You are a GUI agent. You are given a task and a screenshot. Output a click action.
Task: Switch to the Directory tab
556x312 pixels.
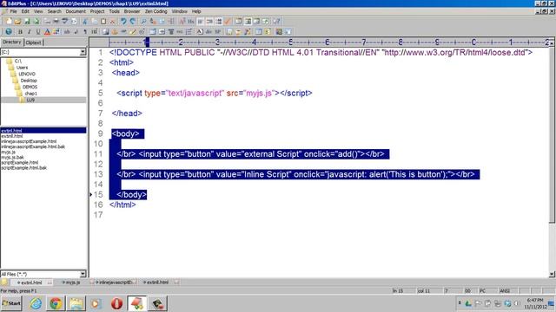click(11, 42)
